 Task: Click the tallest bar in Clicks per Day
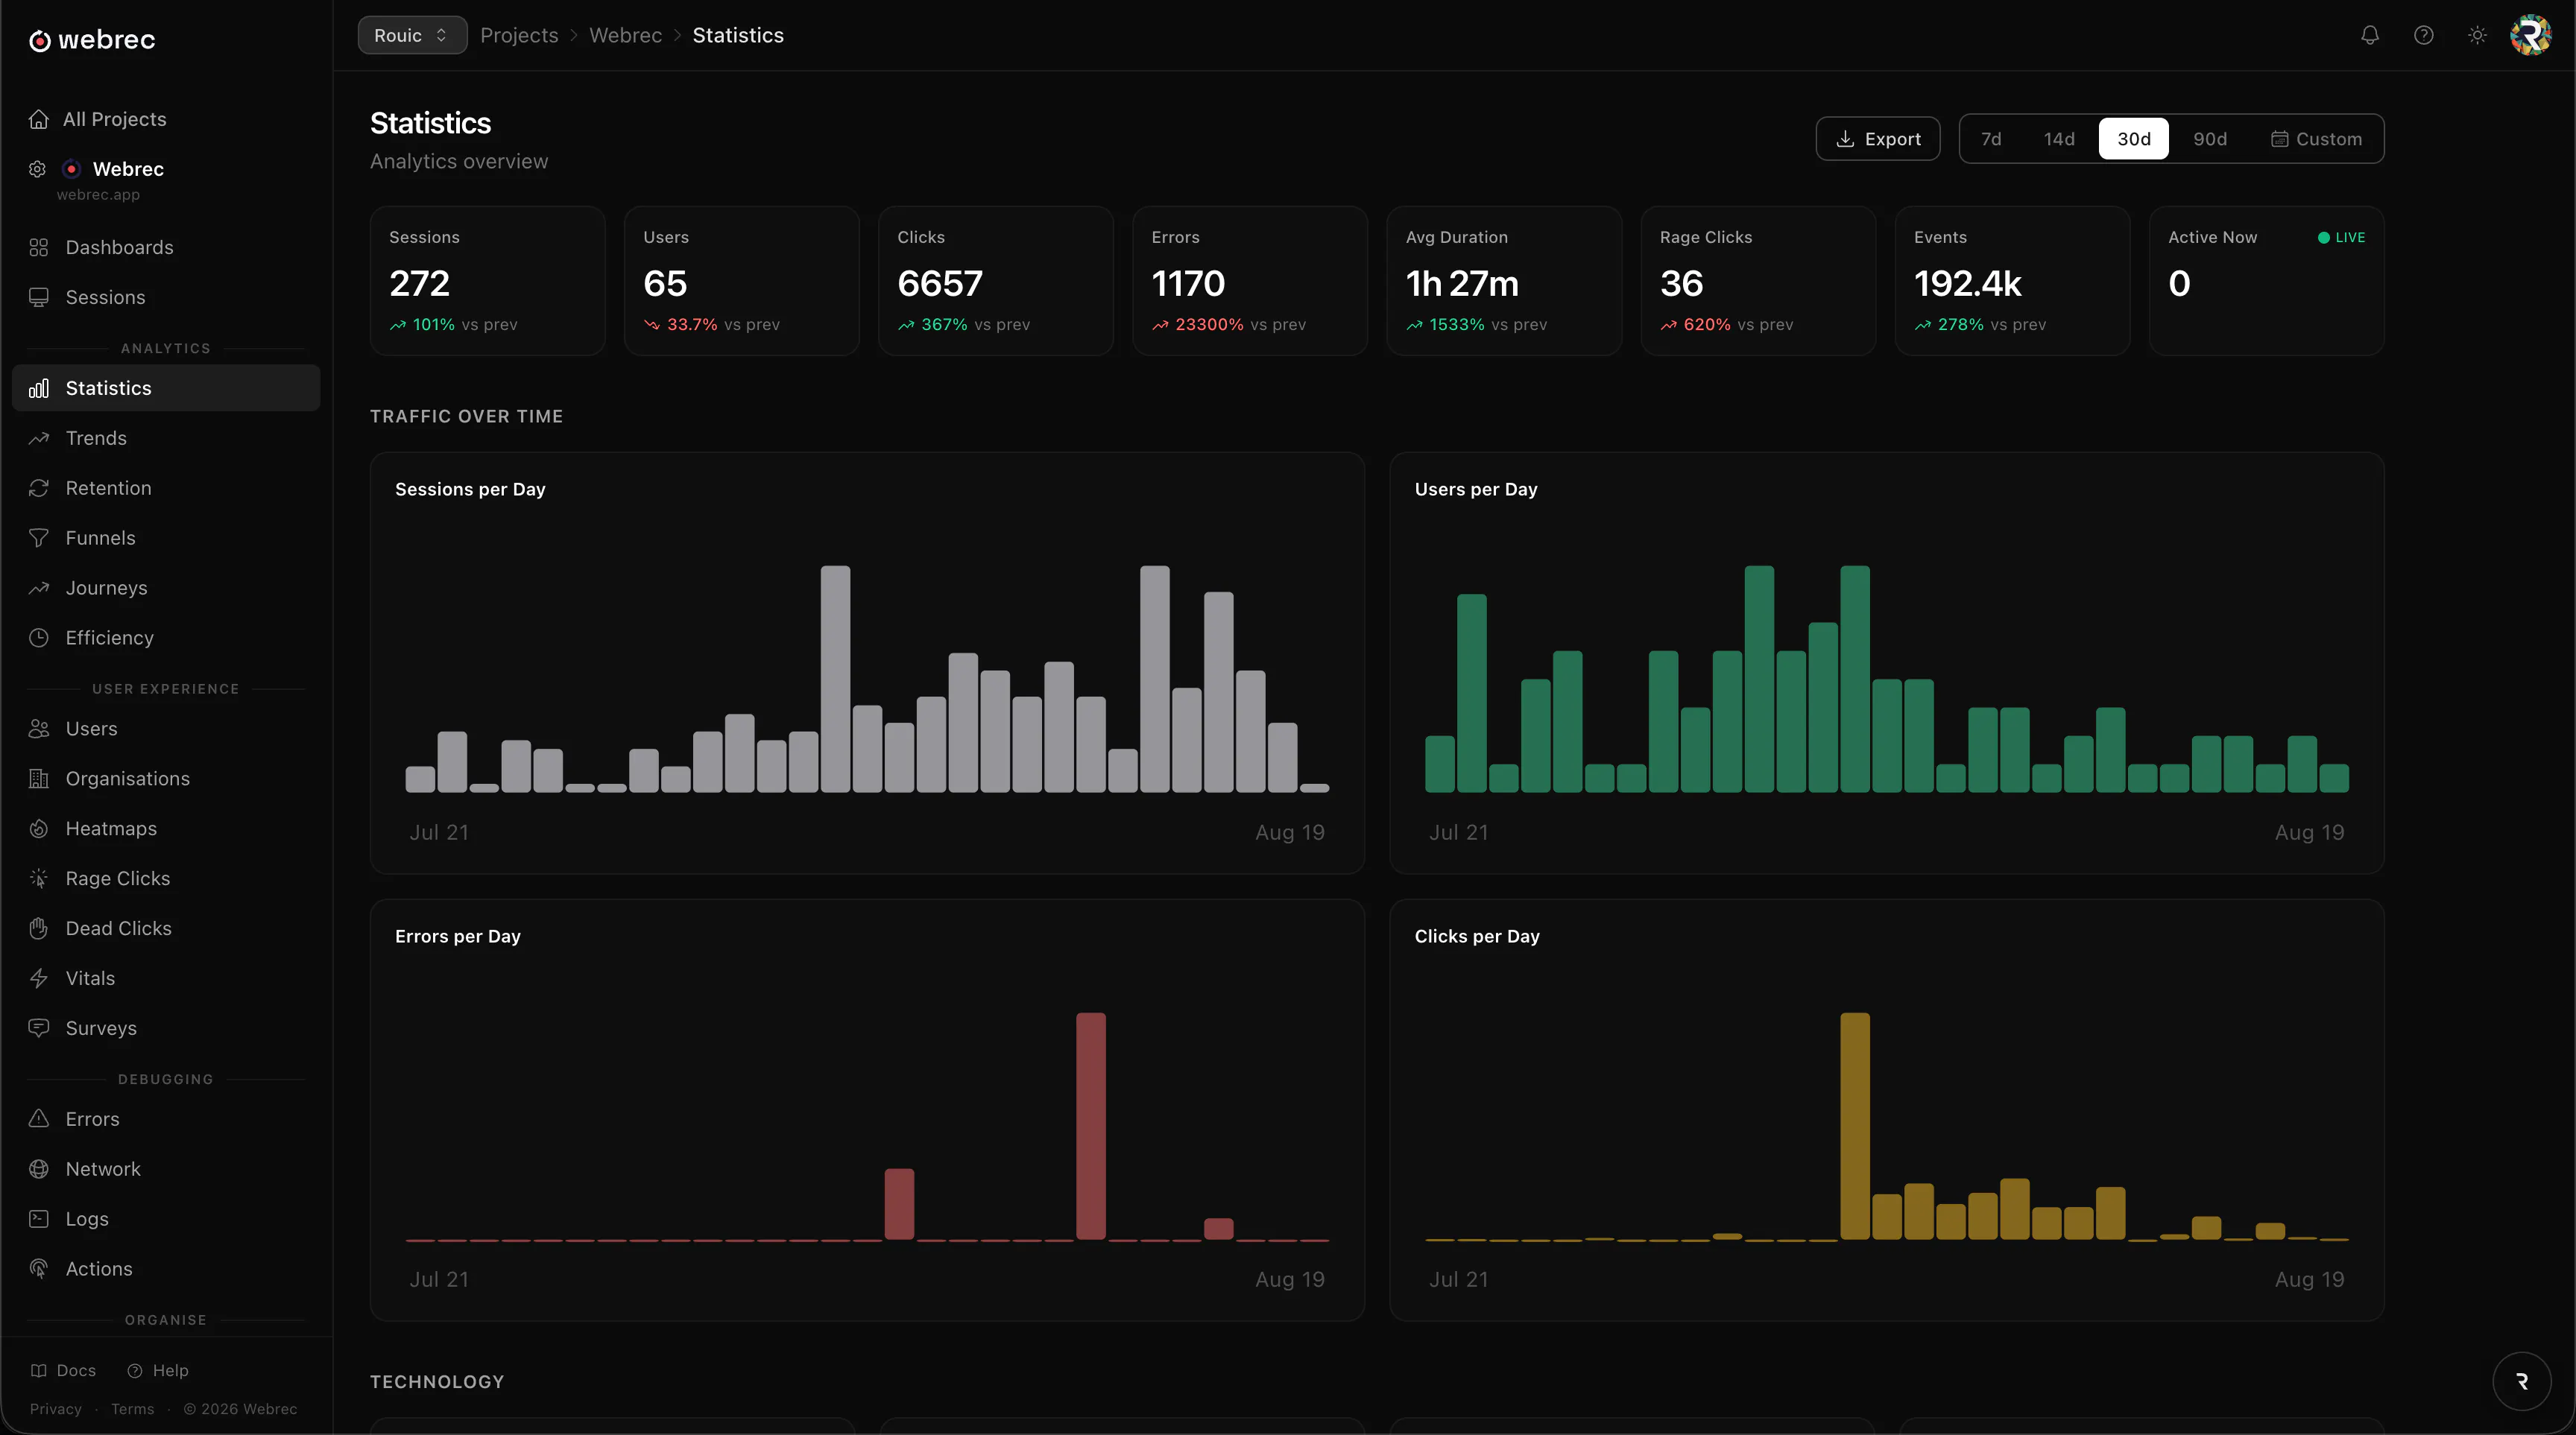tap(1855, 1127)
